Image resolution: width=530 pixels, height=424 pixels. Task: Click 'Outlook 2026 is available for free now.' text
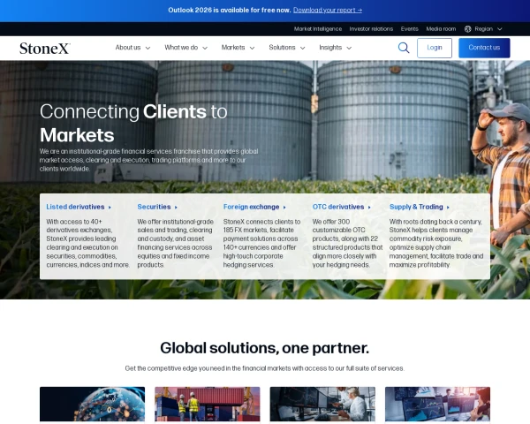tap(230, 10)
